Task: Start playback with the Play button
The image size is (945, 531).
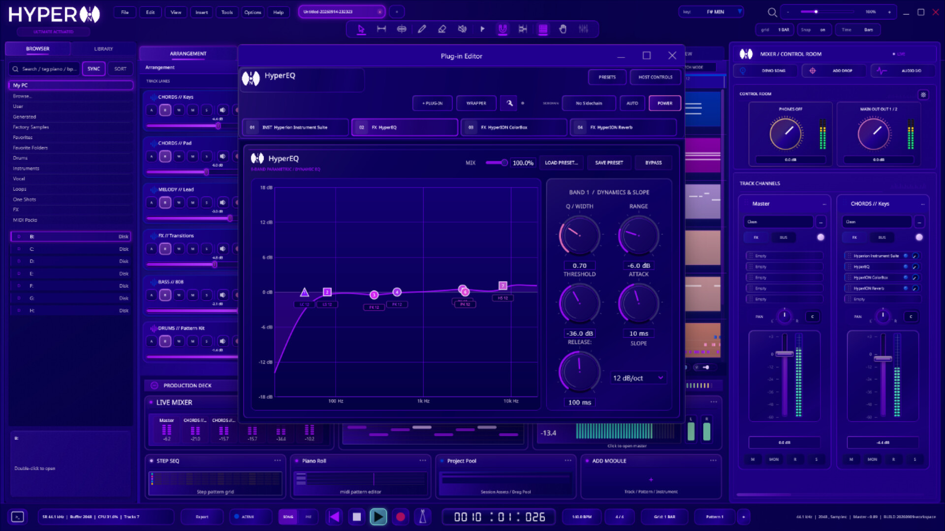Action: (x=378, y=517)
